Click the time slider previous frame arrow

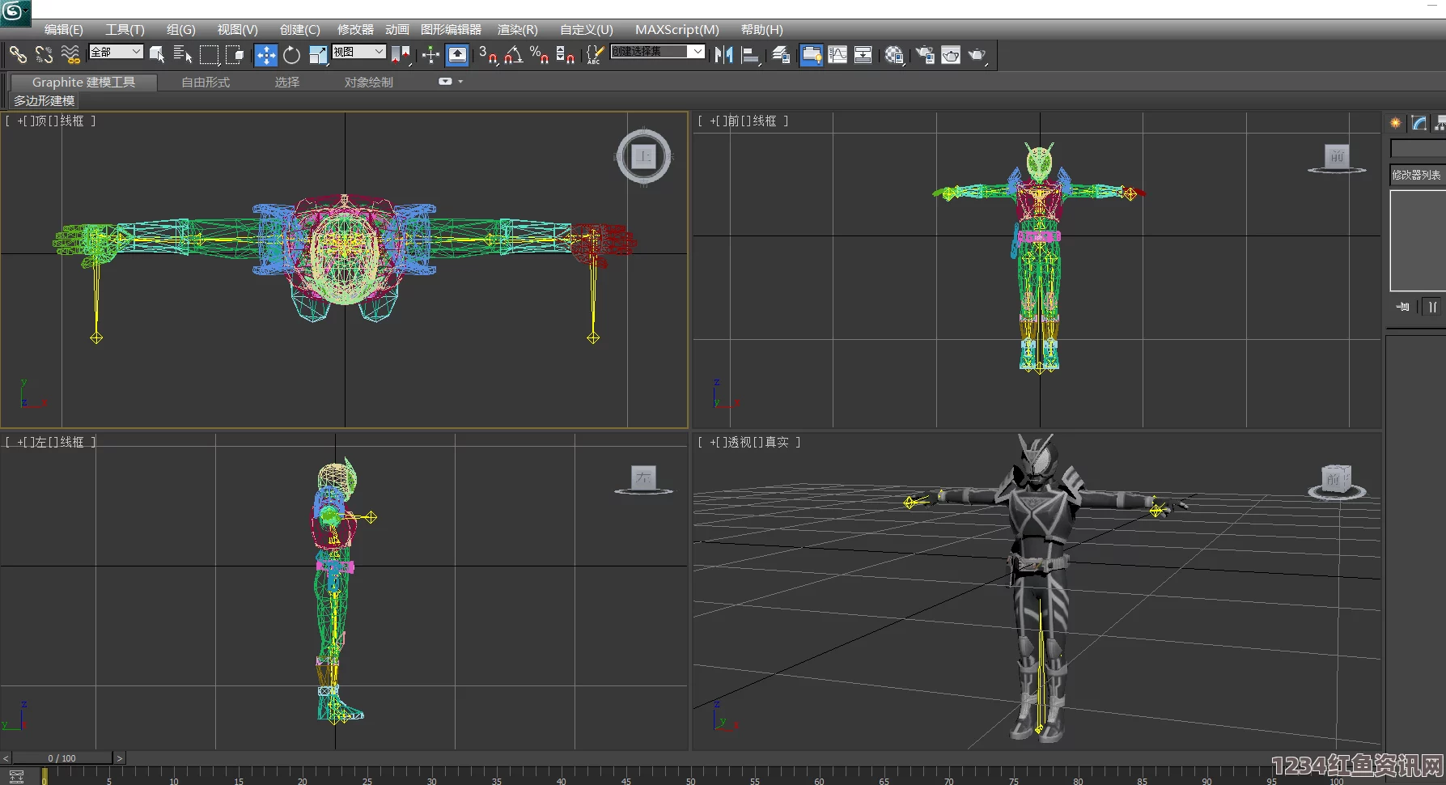coord(6,758)
